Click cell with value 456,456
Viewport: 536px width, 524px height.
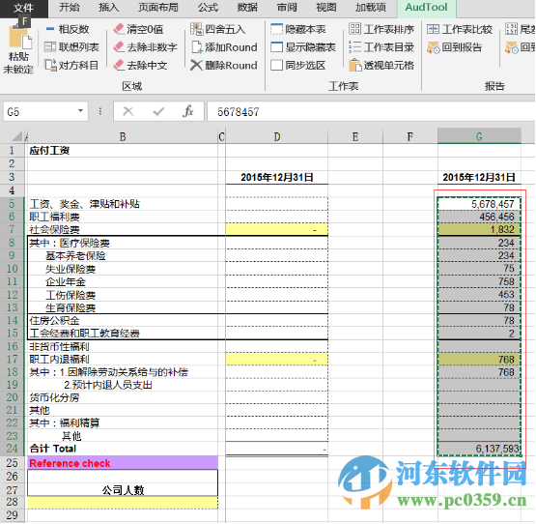tap(479, 217)
